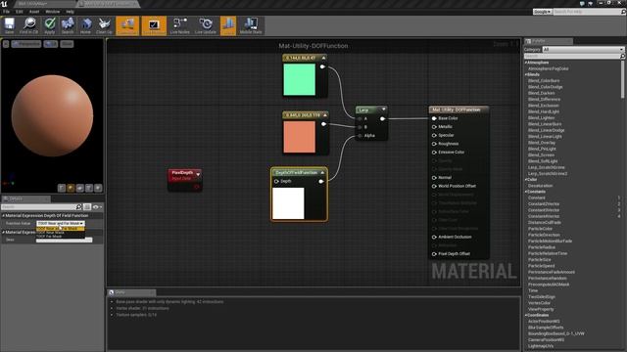
Task: Open the Perspective view mode dropdown
Action: (x=26, y=44)
